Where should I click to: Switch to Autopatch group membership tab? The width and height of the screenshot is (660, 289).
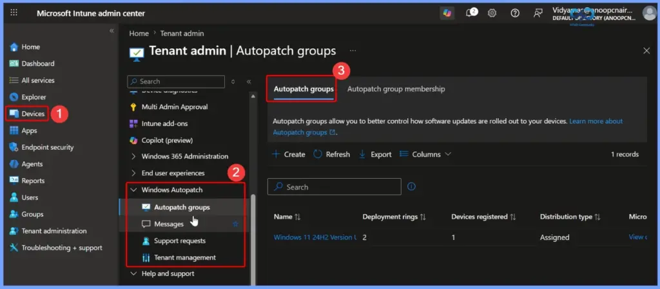click(396, 89)
